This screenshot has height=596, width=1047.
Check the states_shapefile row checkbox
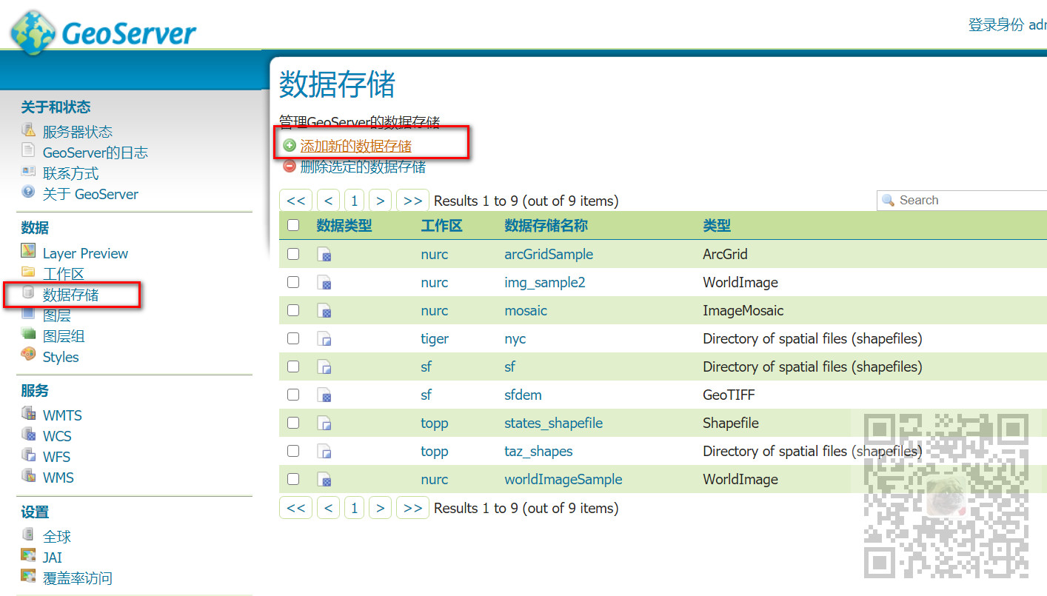tap(293, 423)
